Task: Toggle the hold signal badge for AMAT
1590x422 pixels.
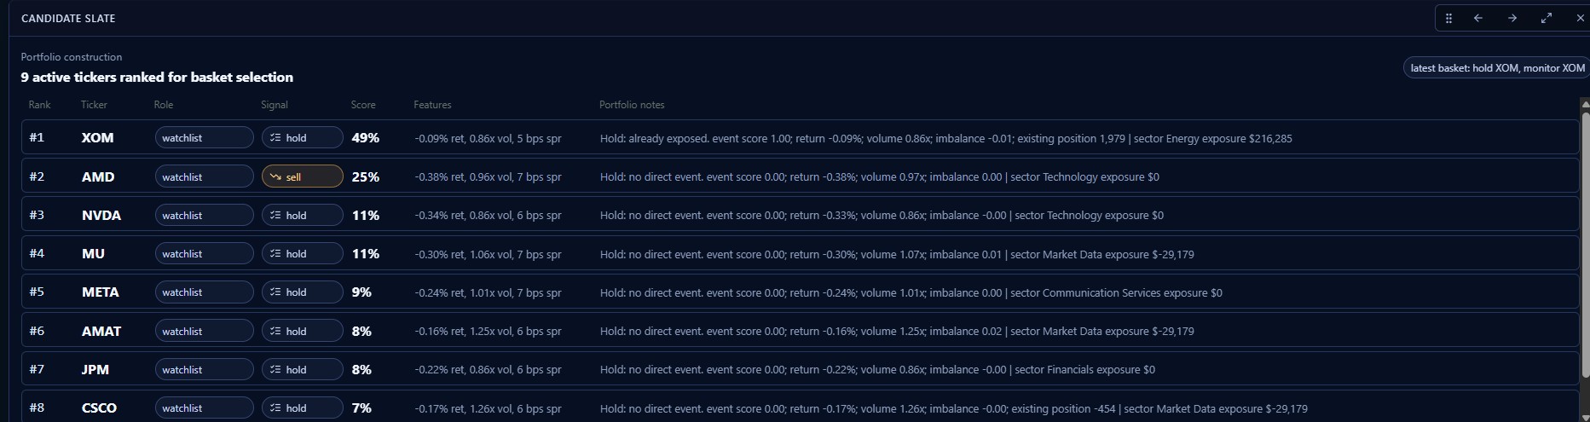Action: [x=302, y=331]
